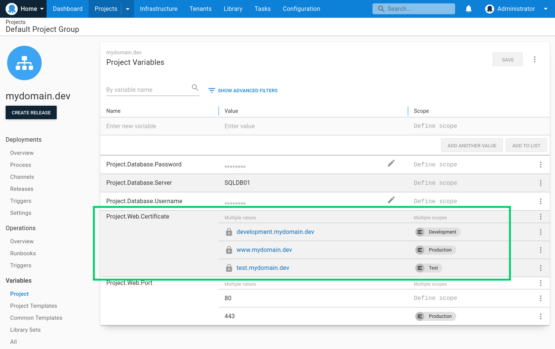Click the notifications bell icon
The height and width of the screenshot is (349, 555).
469,9
